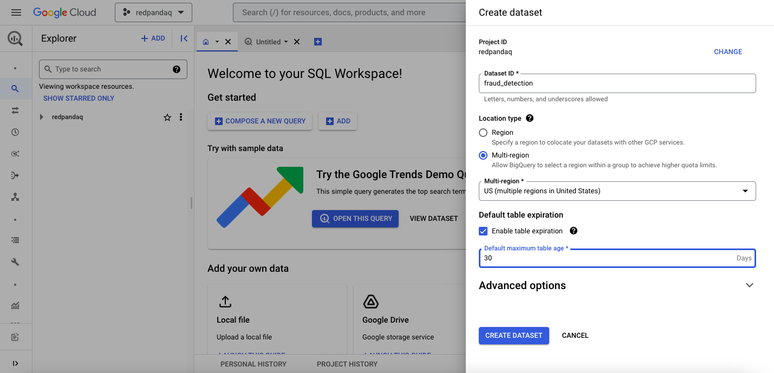This screenshot has width=774, height=373.
Task: Click the BigQuery logo icon in sidebar
Action: point(15,38)
